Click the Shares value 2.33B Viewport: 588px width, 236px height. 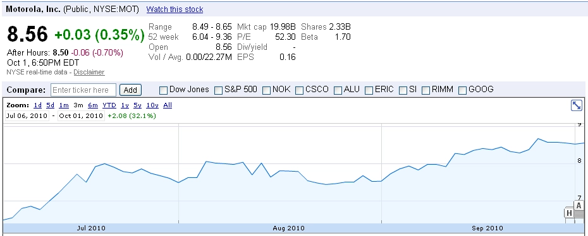[340, 27]
